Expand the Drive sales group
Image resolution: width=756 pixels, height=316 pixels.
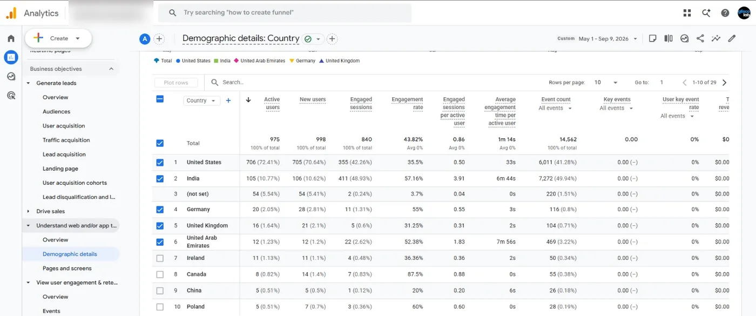pyautogui.click(x=29, y=211)
